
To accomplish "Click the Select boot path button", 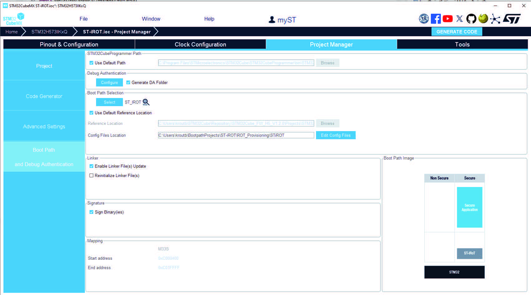I will [110, 102].
